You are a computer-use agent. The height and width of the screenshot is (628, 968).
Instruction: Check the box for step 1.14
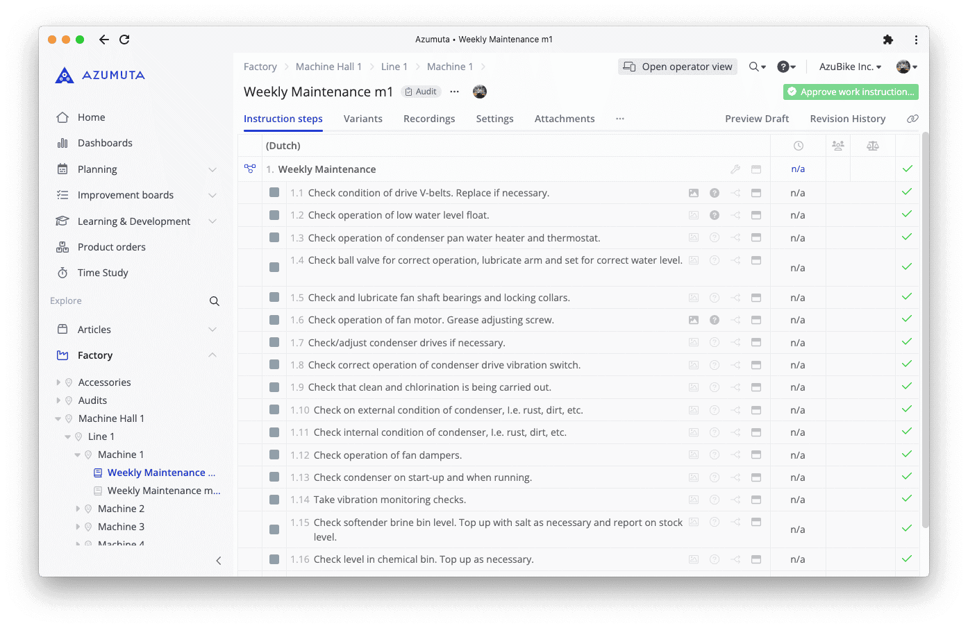click(274, 500)
